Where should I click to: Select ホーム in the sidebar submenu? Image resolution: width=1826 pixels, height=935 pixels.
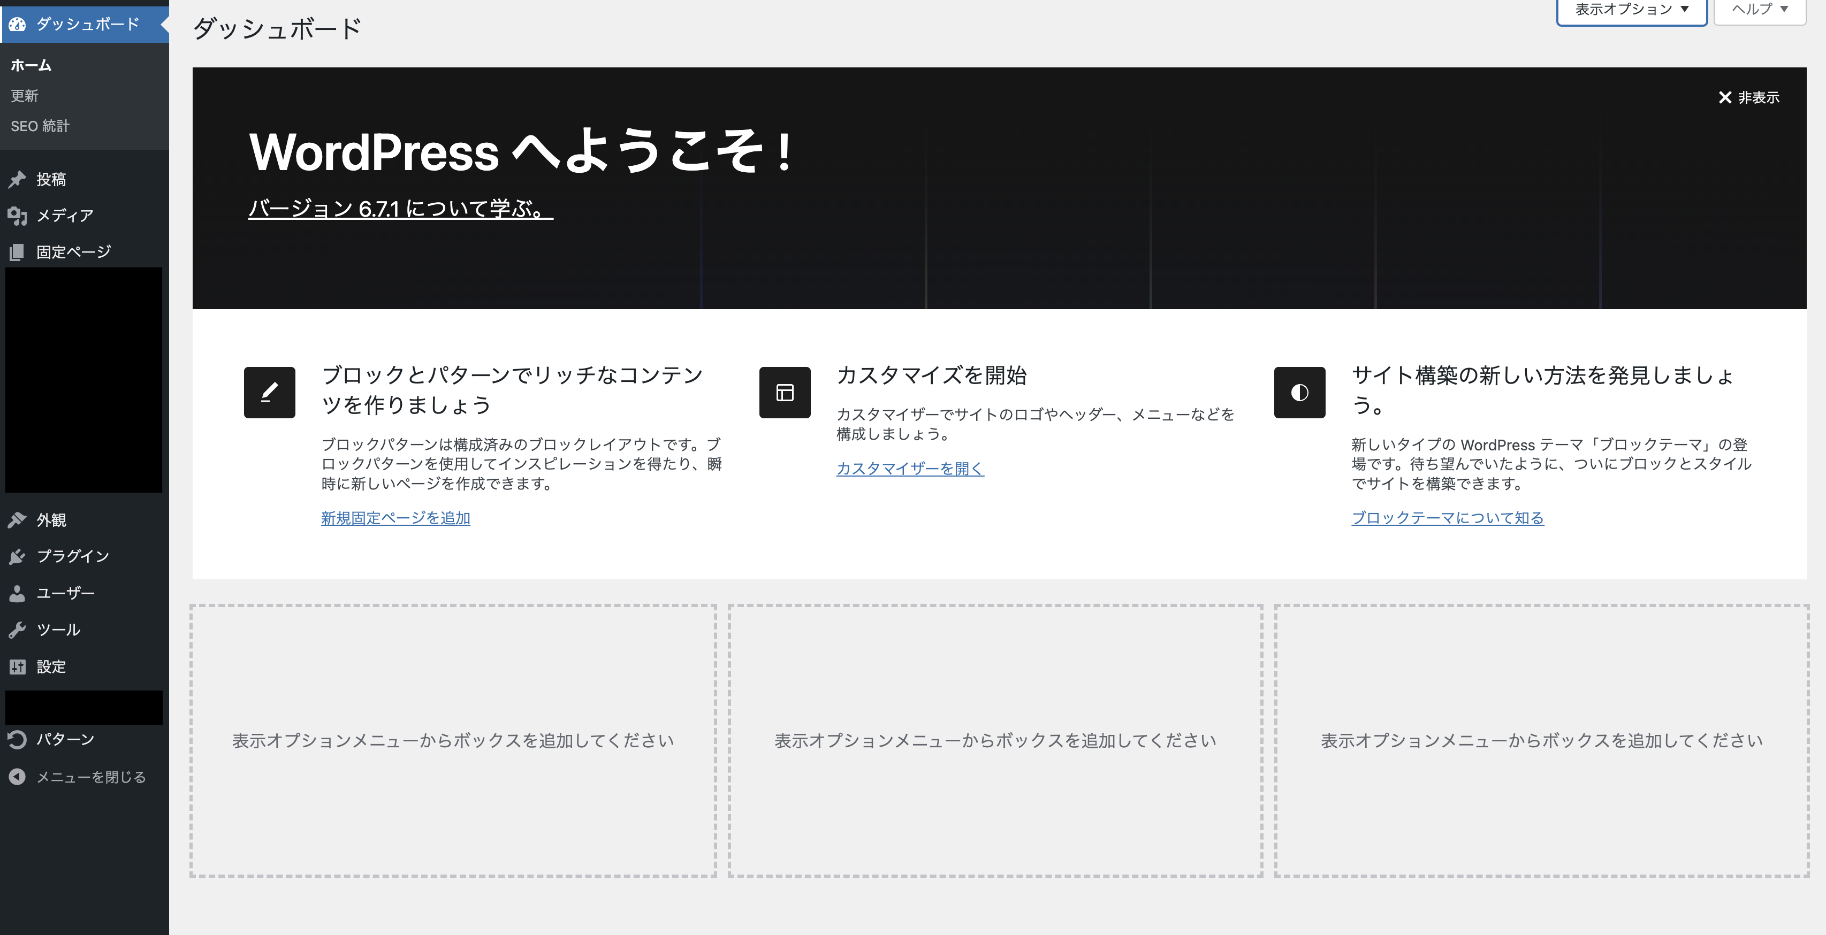tap(31, 65)
